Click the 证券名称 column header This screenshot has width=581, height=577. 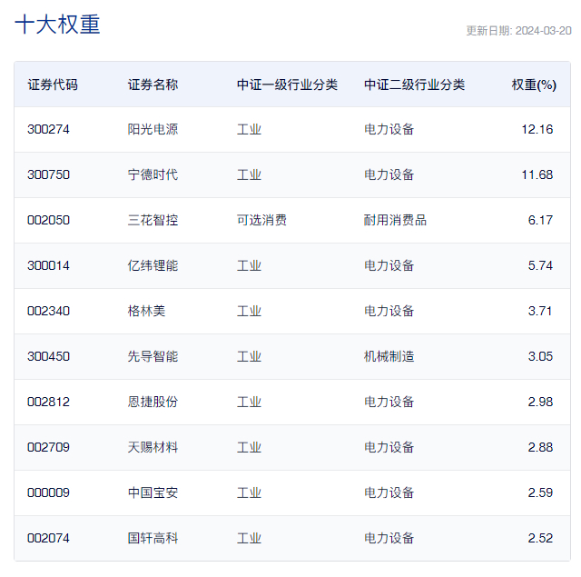coord(153,85)
